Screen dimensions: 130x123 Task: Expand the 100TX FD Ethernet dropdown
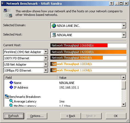(x=46, y=58)
